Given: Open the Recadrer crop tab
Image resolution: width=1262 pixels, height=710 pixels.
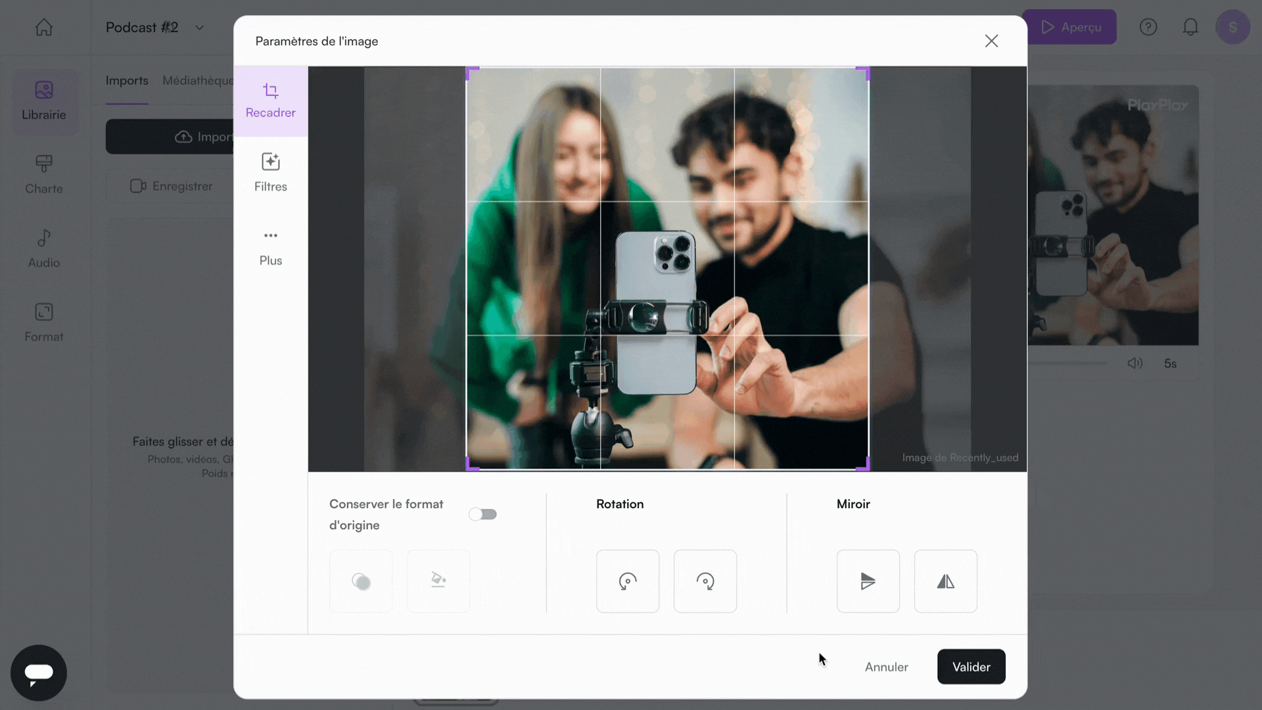Looking at the screenshot, I should click(270, 101).
